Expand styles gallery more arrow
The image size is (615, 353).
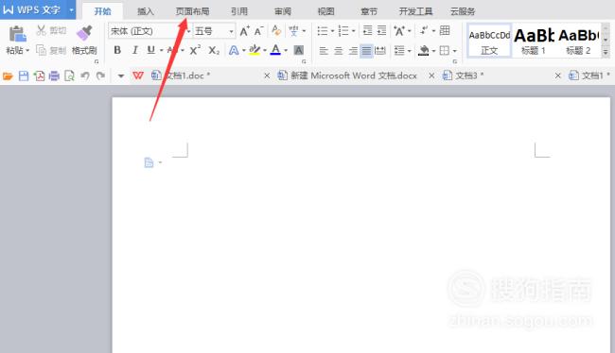606,52
